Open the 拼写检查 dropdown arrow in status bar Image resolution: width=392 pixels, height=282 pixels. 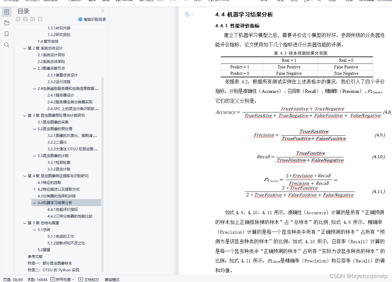[x=73, y=280]
